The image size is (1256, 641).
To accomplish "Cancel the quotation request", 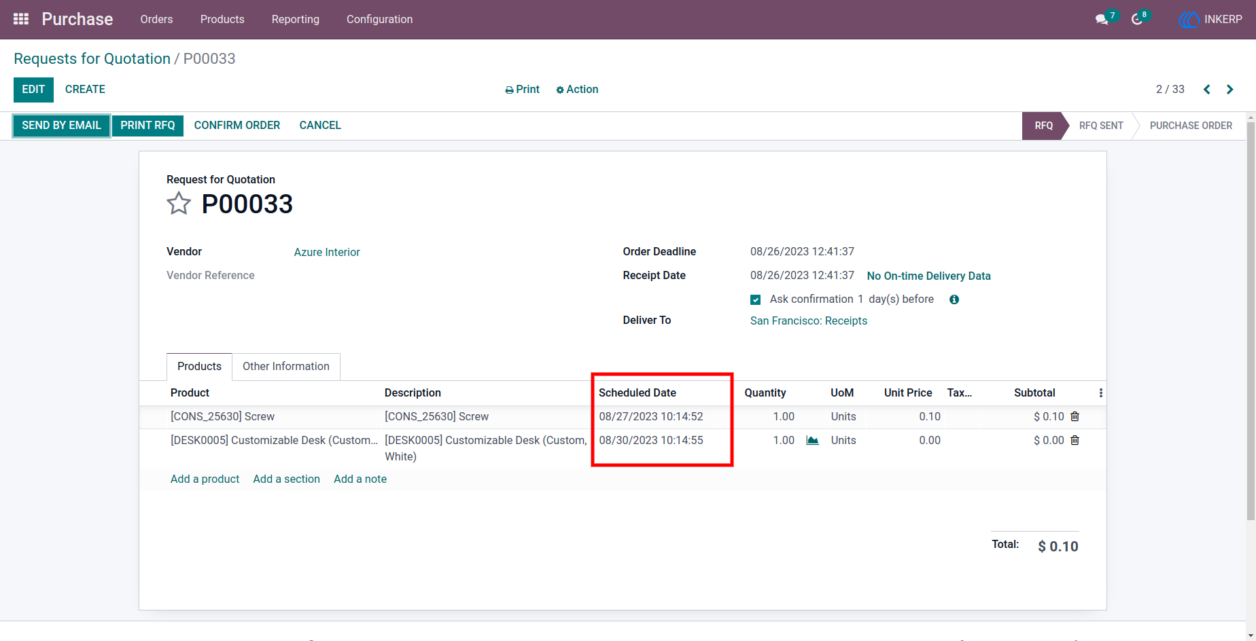I will pyautogui.click(x=320, y=126).
